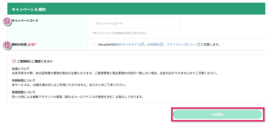
Task: Click the 出金について heading
Action: coord(21,69)
